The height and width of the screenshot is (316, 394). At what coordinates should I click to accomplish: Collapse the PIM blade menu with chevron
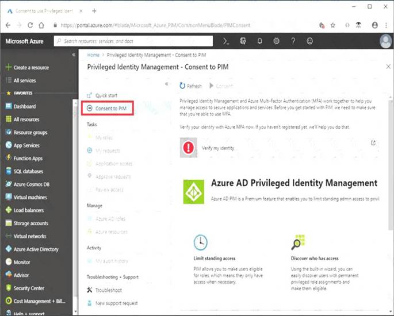coord(167,84)
